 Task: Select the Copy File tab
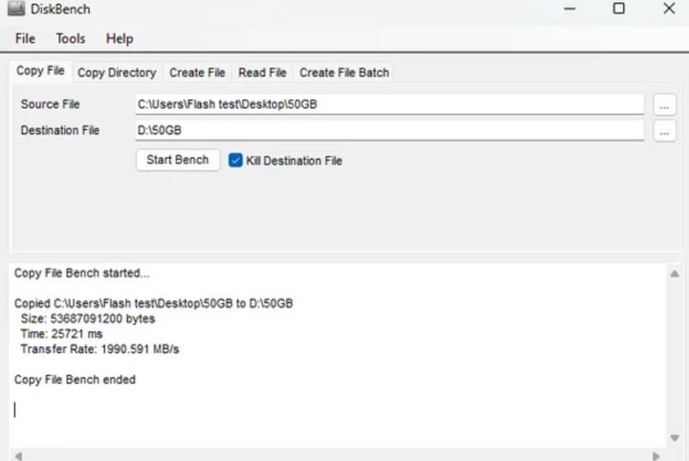(40, 71)
